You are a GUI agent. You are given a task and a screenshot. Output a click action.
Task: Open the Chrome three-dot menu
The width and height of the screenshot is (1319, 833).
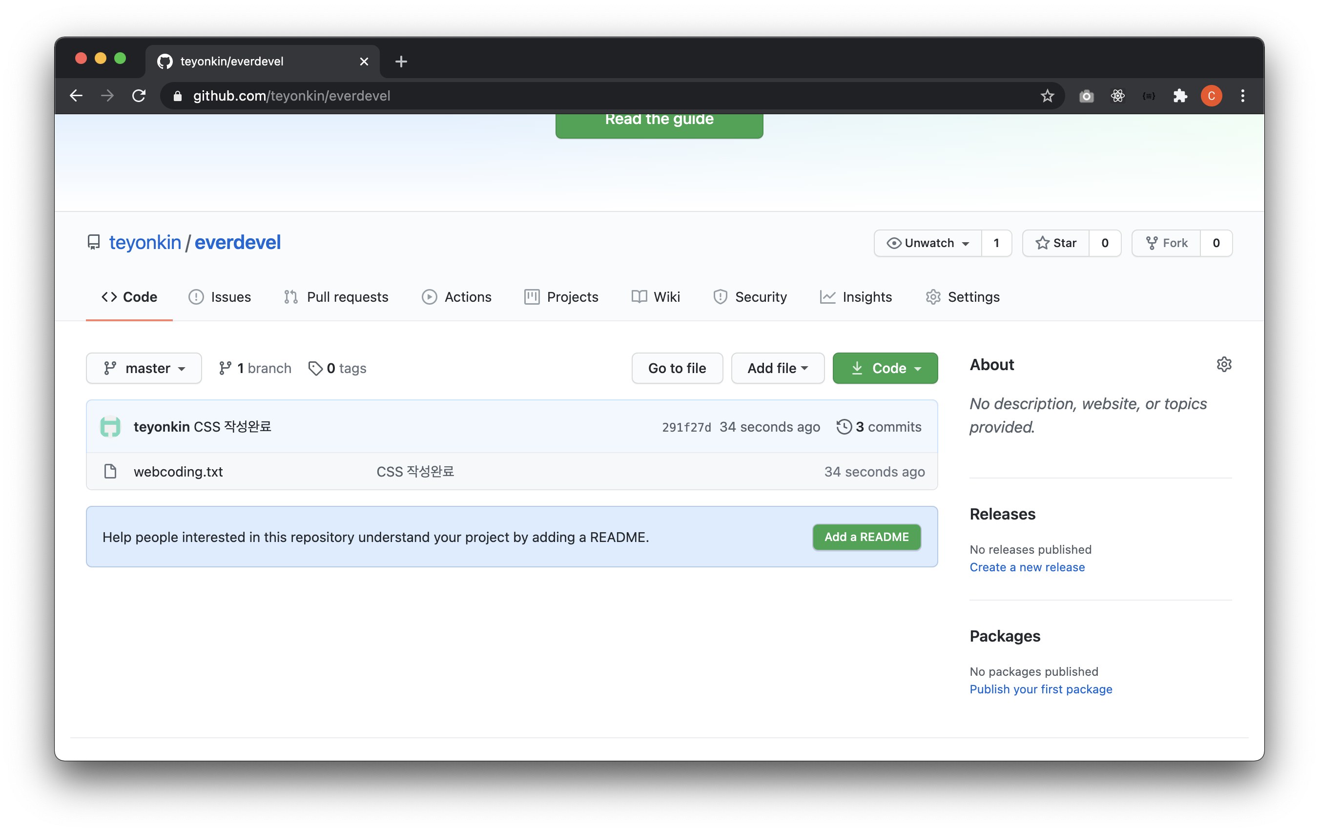tap(1242, 96)
